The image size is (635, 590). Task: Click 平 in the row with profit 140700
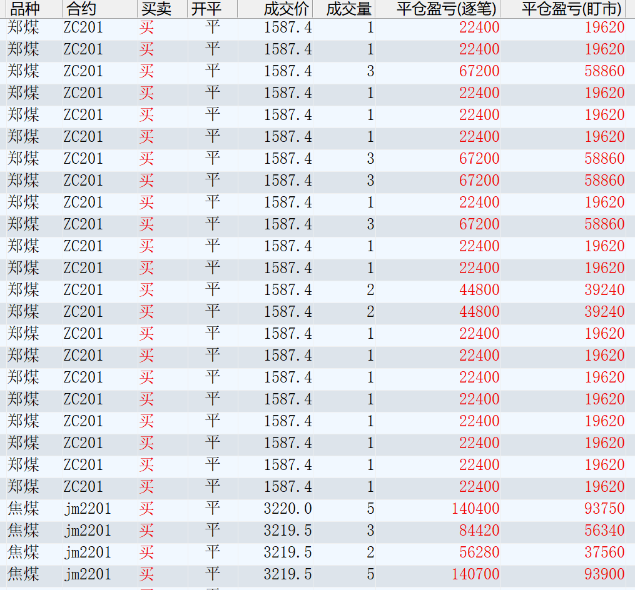[213, 574]
